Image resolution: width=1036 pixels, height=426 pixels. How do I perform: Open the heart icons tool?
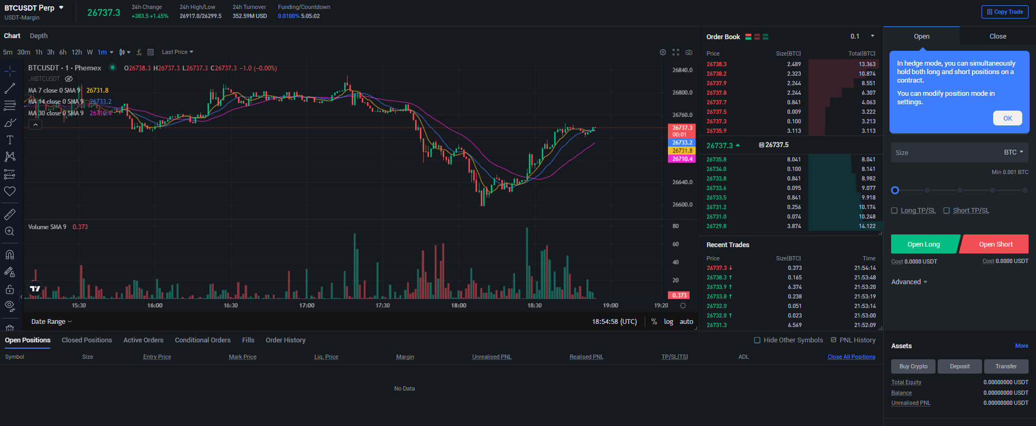click(10, 191)
